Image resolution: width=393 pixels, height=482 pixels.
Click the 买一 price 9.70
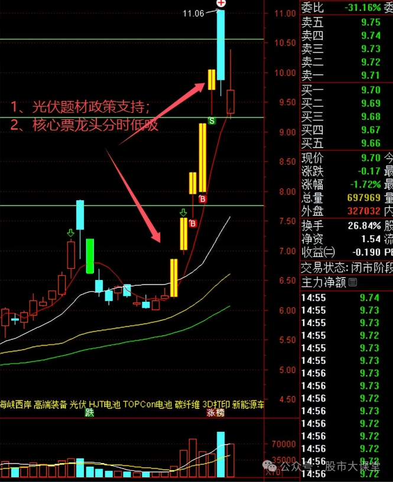(x=370, y=90)
